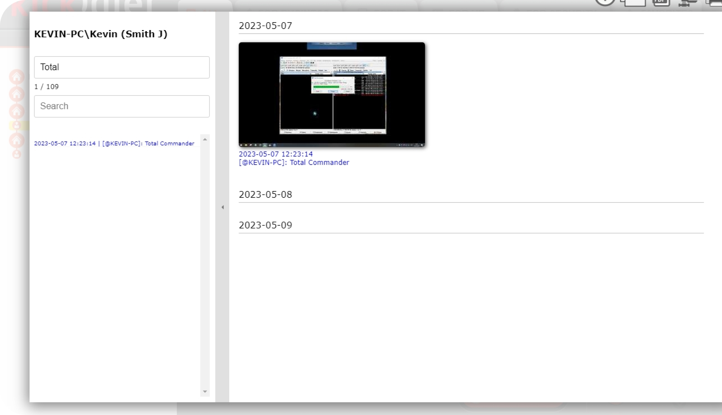Select the 2023-05-07 date heading
This screenshot has width=722, height=415.
point(265,26)
